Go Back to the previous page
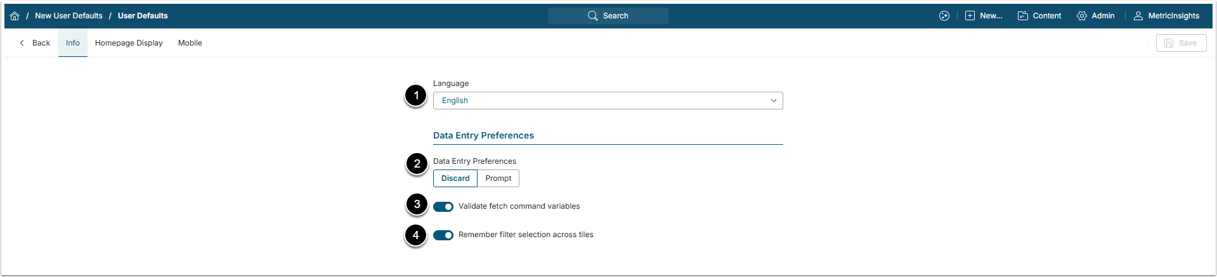The height and width of the screenshot is (277, 1217). click(x=35, y=43)
